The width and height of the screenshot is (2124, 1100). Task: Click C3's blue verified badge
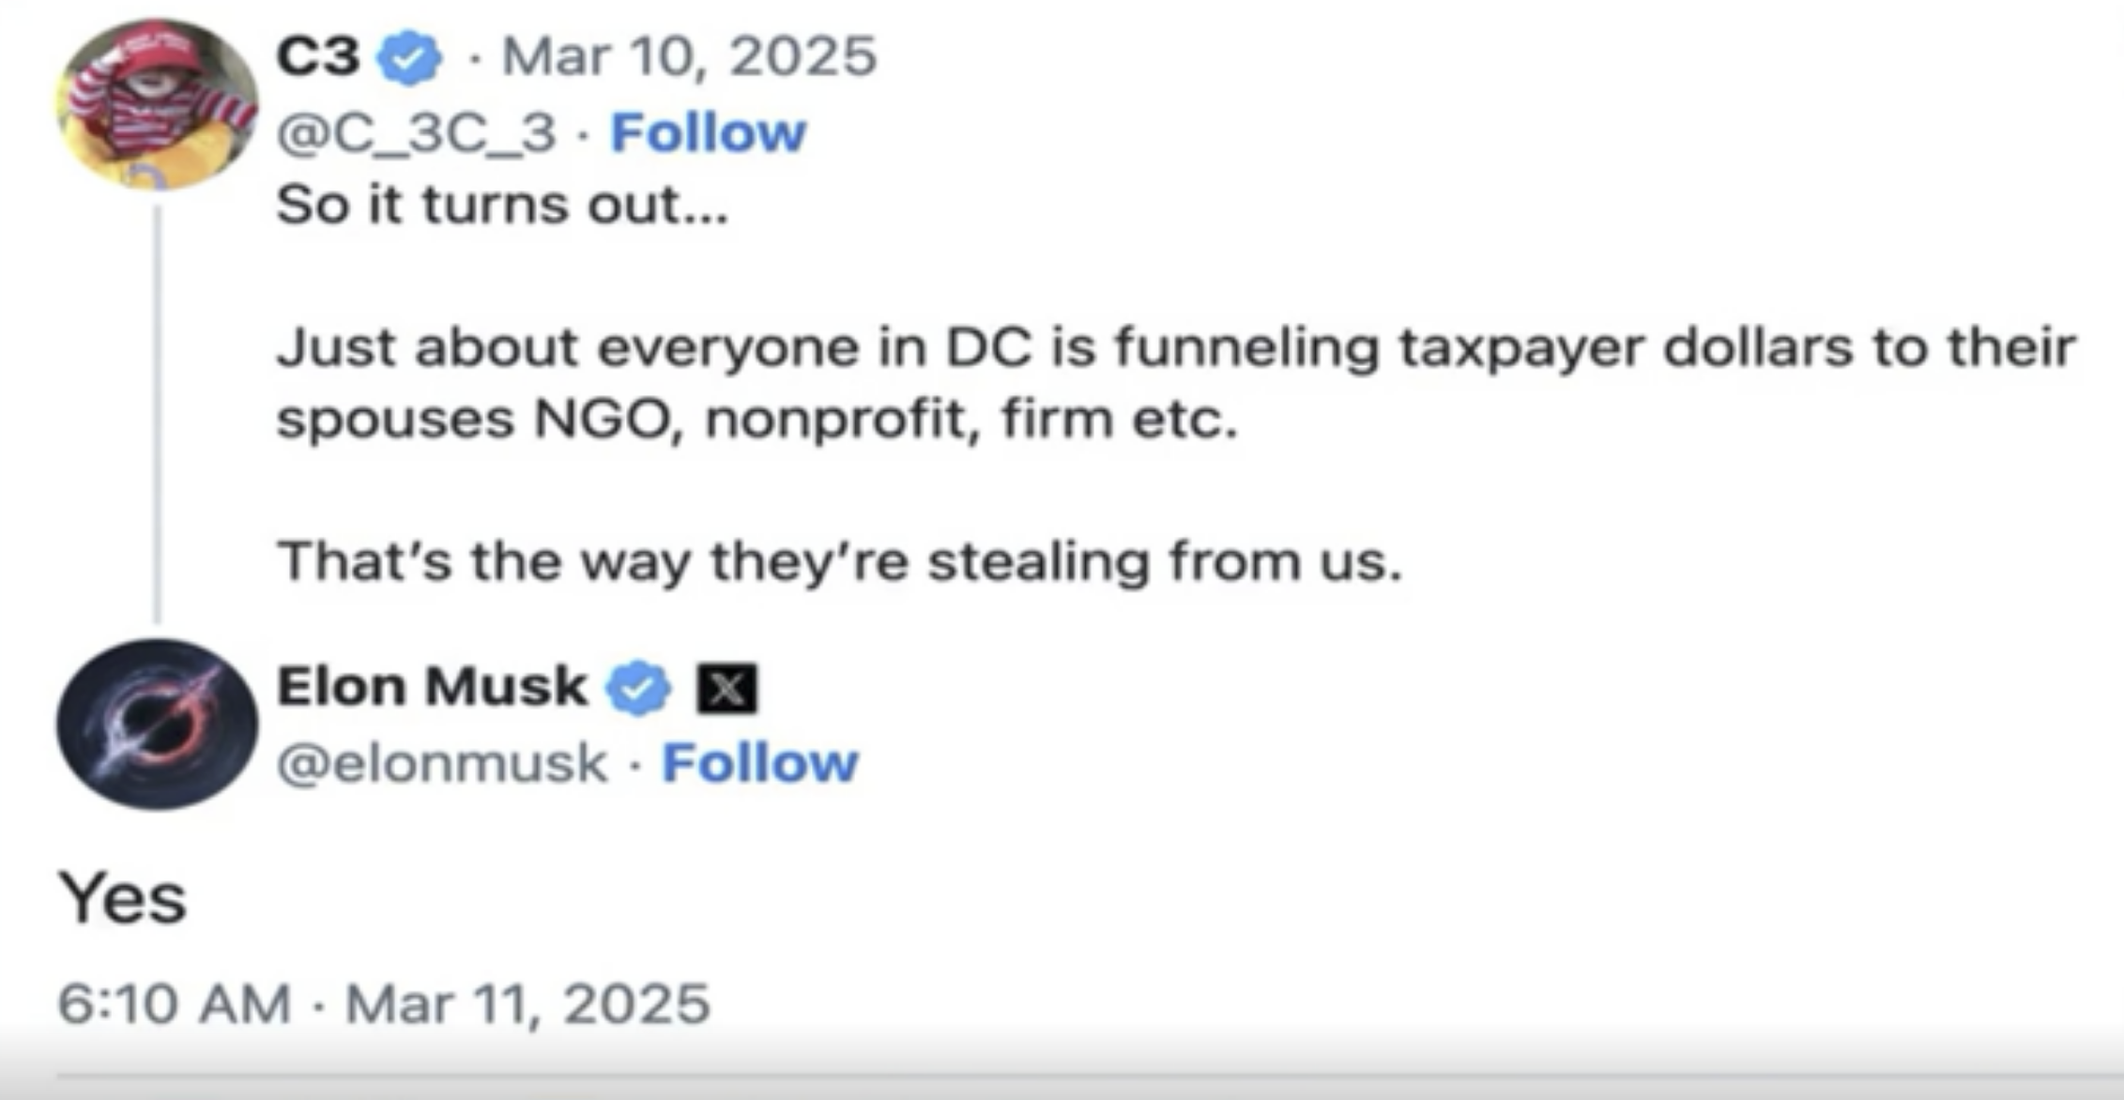pos(408,57)
